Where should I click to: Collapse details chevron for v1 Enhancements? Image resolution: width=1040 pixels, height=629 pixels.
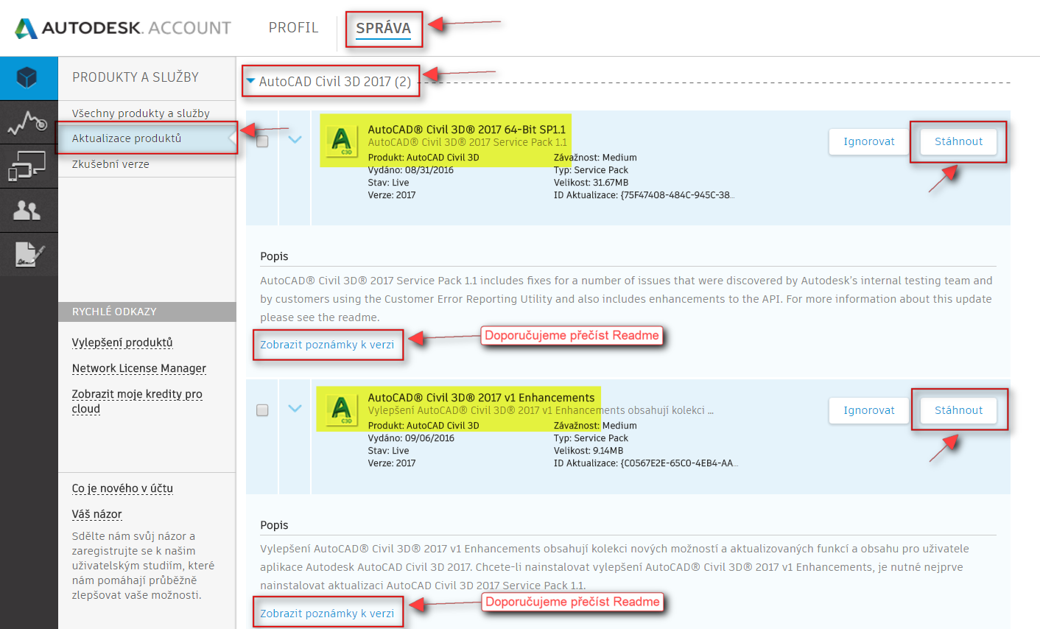point(295,408)
